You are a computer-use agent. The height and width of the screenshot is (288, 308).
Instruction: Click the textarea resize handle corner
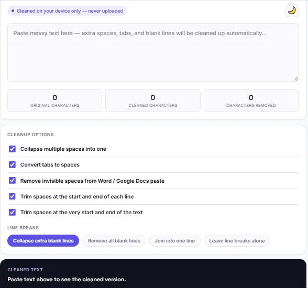pos(295,79)
